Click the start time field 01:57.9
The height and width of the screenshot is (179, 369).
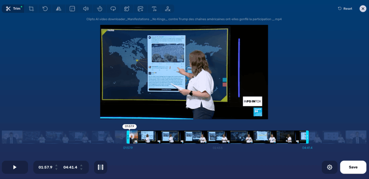pyautogui.click(x=45, y=167)
